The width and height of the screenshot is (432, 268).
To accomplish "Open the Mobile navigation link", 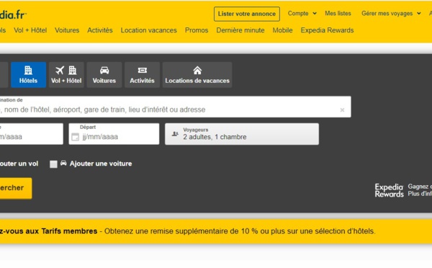I will [x=282, y=30].
